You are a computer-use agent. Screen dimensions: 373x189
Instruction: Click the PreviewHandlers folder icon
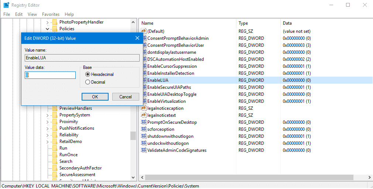(55, 108)
